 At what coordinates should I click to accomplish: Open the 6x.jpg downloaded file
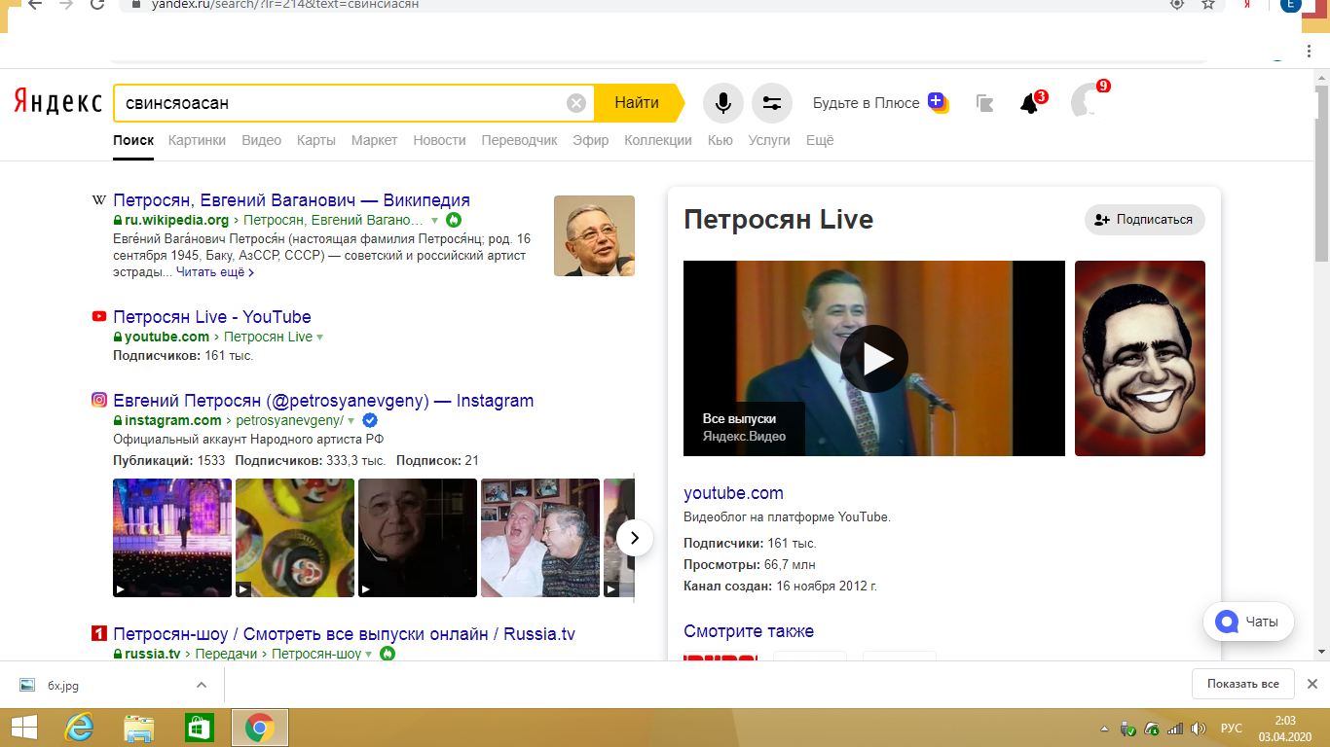[x=63, y=685]
